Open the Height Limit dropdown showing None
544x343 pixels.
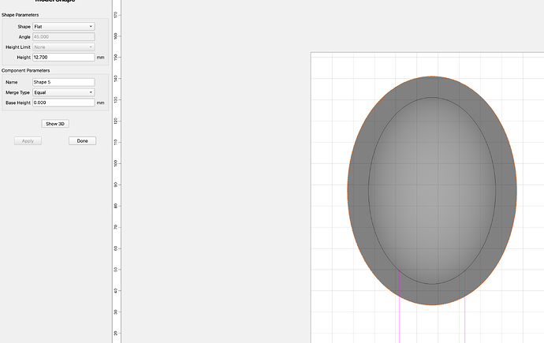(64, 47)
